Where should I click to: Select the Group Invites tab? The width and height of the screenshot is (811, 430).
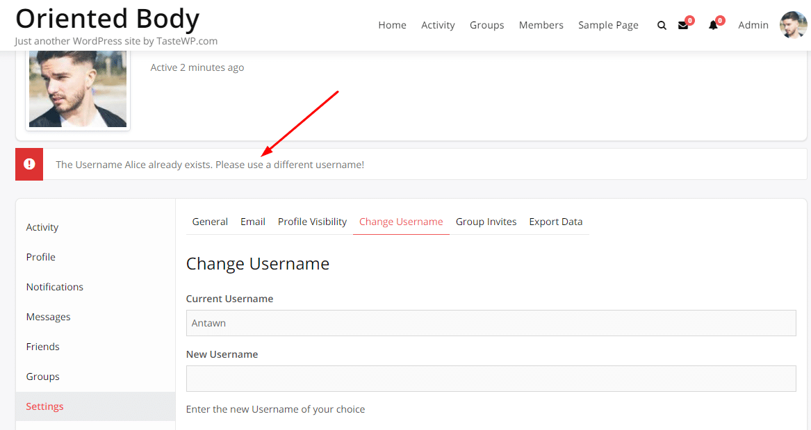click(486, 221)
